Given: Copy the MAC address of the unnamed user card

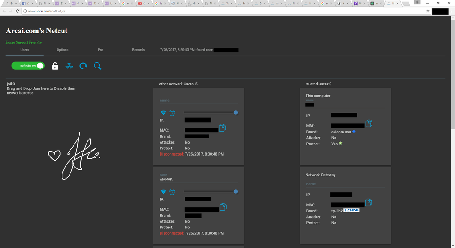Looking at the screenshot, I should pyautogui.click(x=223, y=128).
